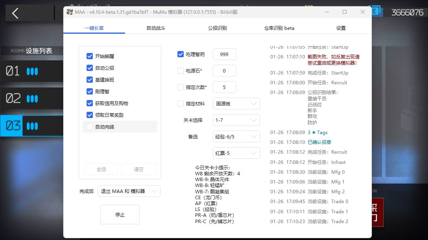428x240 pixels.
Task: Click the 吃理智药 count field showing 999
Action: click(224, 54)
